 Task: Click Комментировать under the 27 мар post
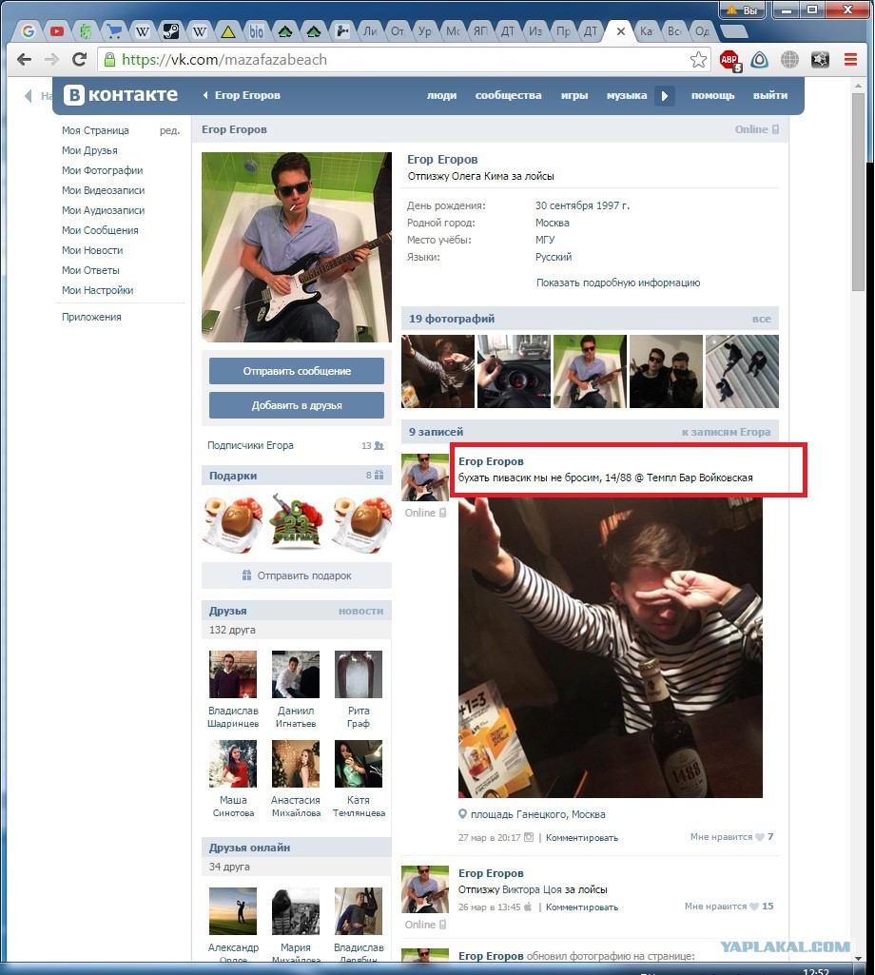(582, 838)
